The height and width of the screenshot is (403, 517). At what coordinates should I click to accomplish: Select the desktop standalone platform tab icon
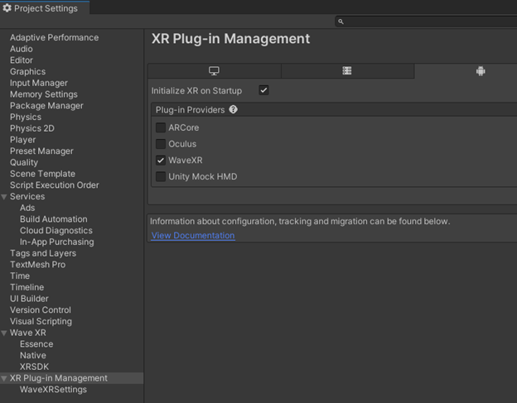pyautogui.click(x=214, y=71)
